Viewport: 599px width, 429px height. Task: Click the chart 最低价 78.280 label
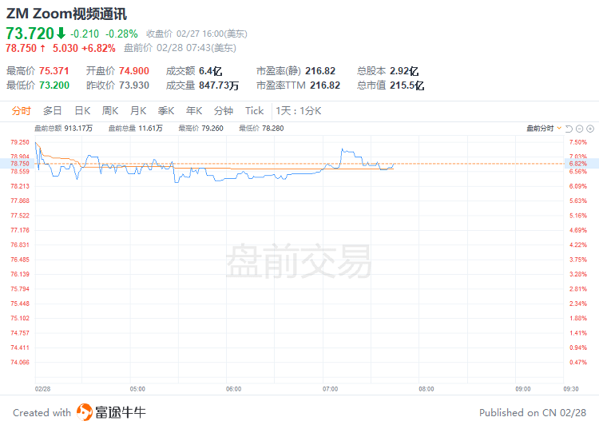[x=261, y=129]
